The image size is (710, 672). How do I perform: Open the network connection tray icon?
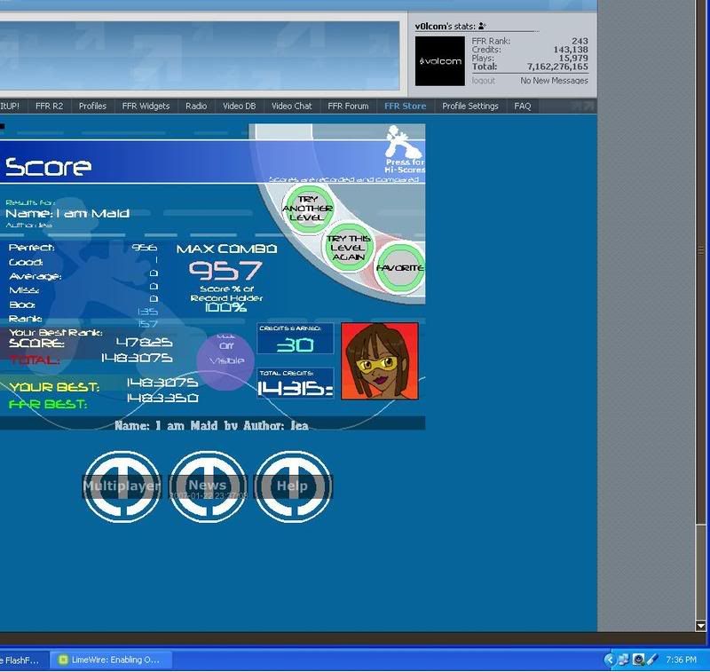[x=624, y=660]
